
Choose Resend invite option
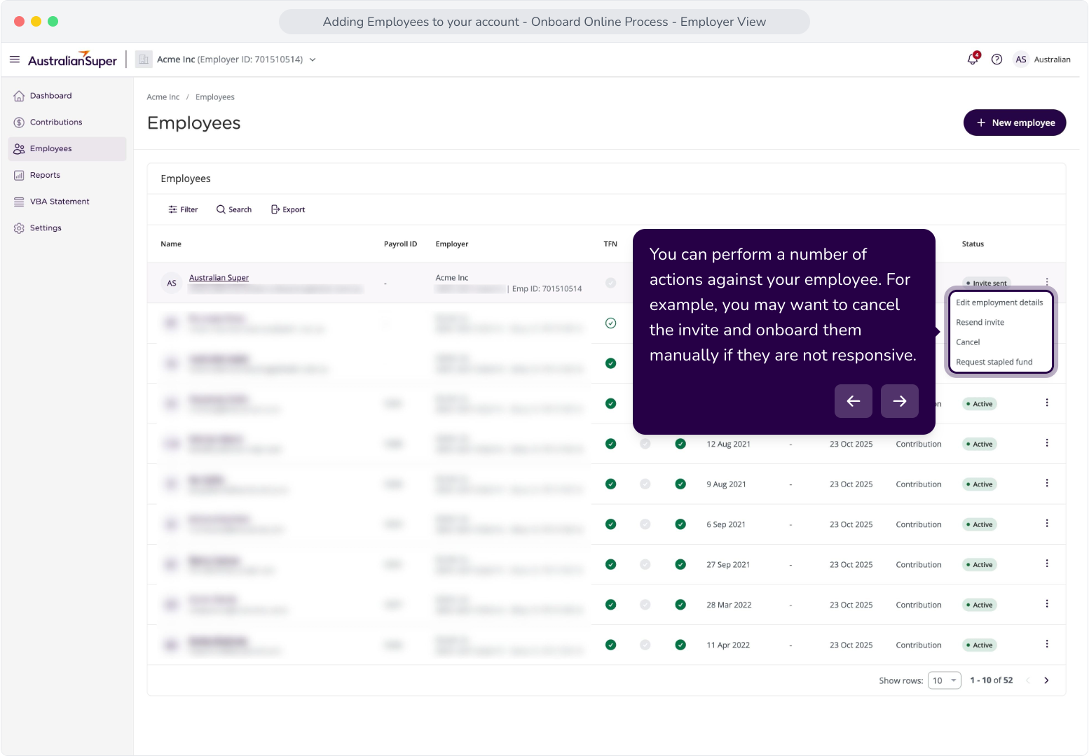[980, 323]
